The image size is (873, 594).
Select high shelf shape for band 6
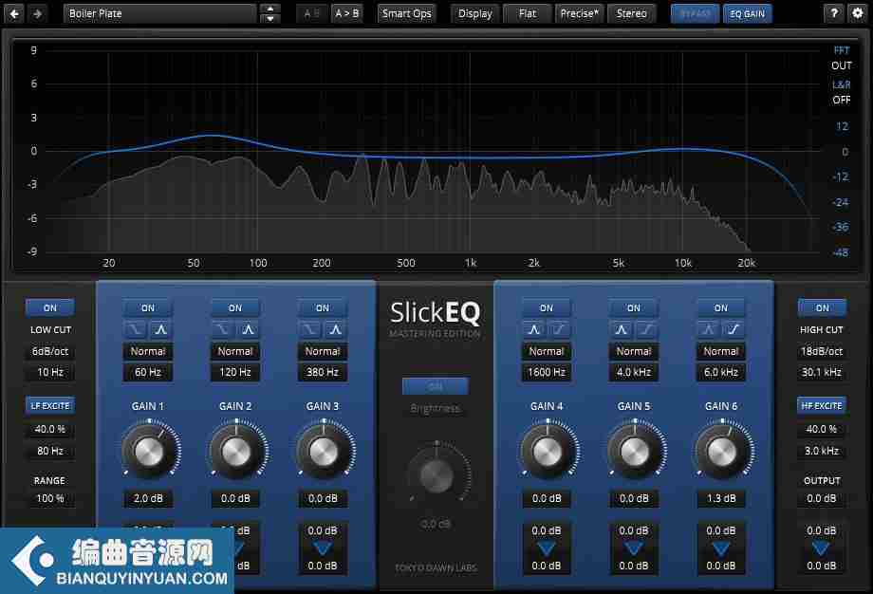734,329
